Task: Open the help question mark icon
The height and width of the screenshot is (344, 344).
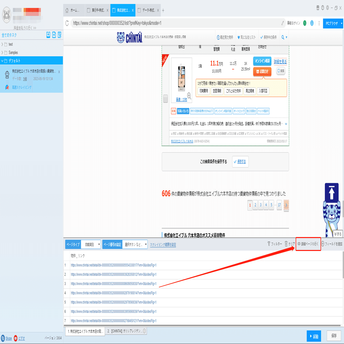Action: coord(322,8)
